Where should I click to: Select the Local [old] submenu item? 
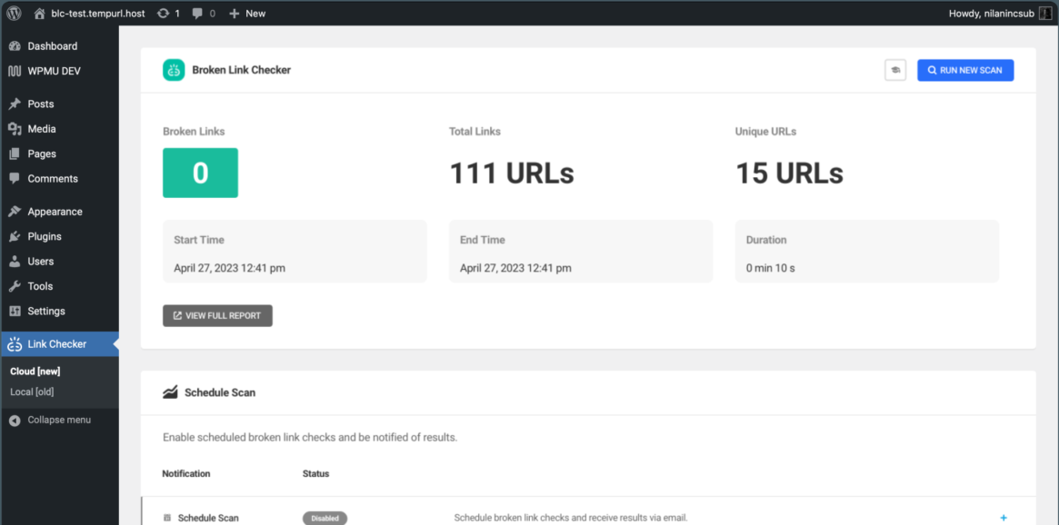32,392
